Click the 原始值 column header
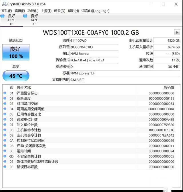Image resolution: width=183 pixels, height=192 pixels. [x=156, y=88]
